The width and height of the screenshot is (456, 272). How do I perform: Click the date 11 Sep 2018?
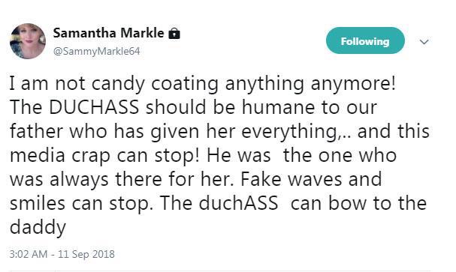pos(86,254)
